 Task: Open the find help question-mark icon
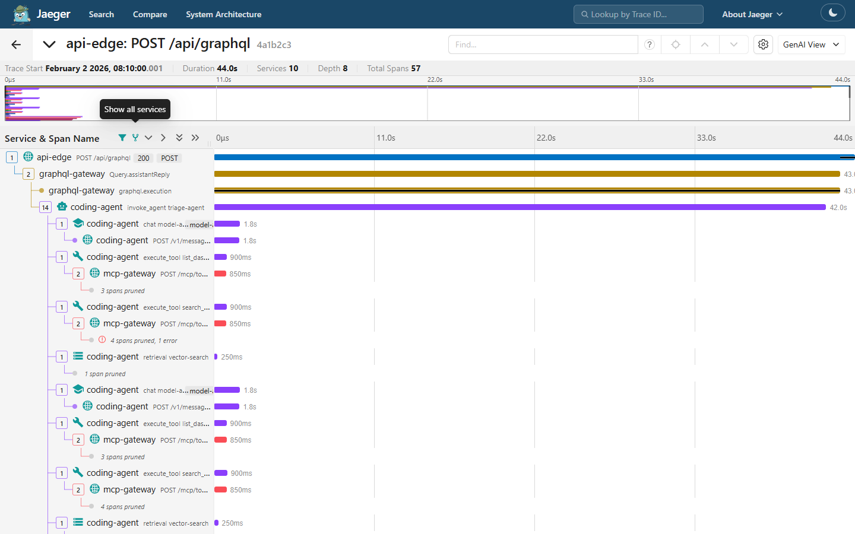pos(650,44)
